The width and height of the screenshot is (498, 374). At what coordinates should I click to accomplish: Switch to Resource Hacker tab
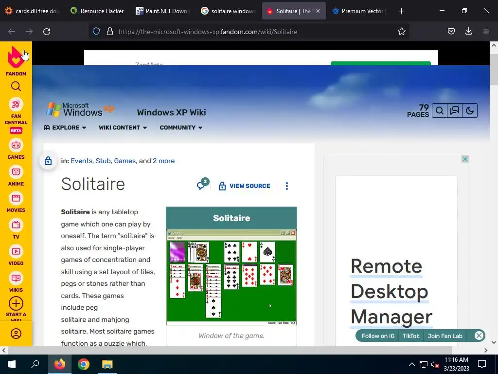point(97,11)
